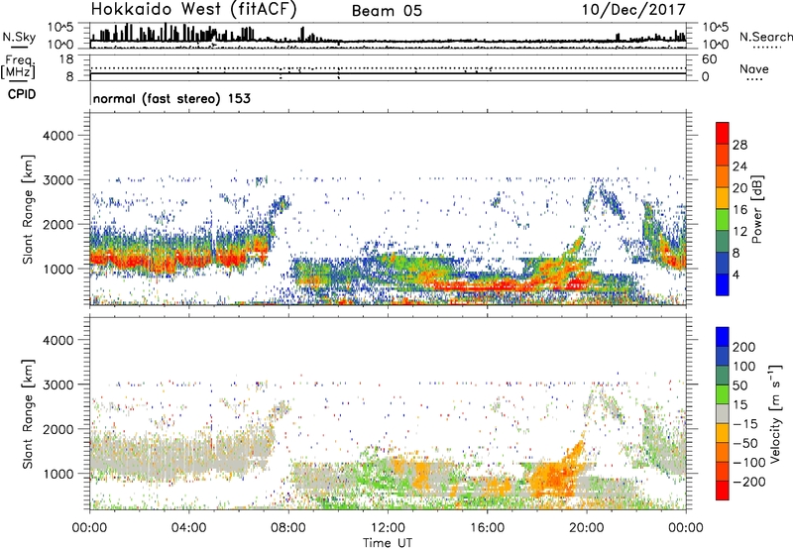The height and width of the screenshot is (549, 793).
Task: Click the gray segment of velocity colorbar
Action: (723, 414)
